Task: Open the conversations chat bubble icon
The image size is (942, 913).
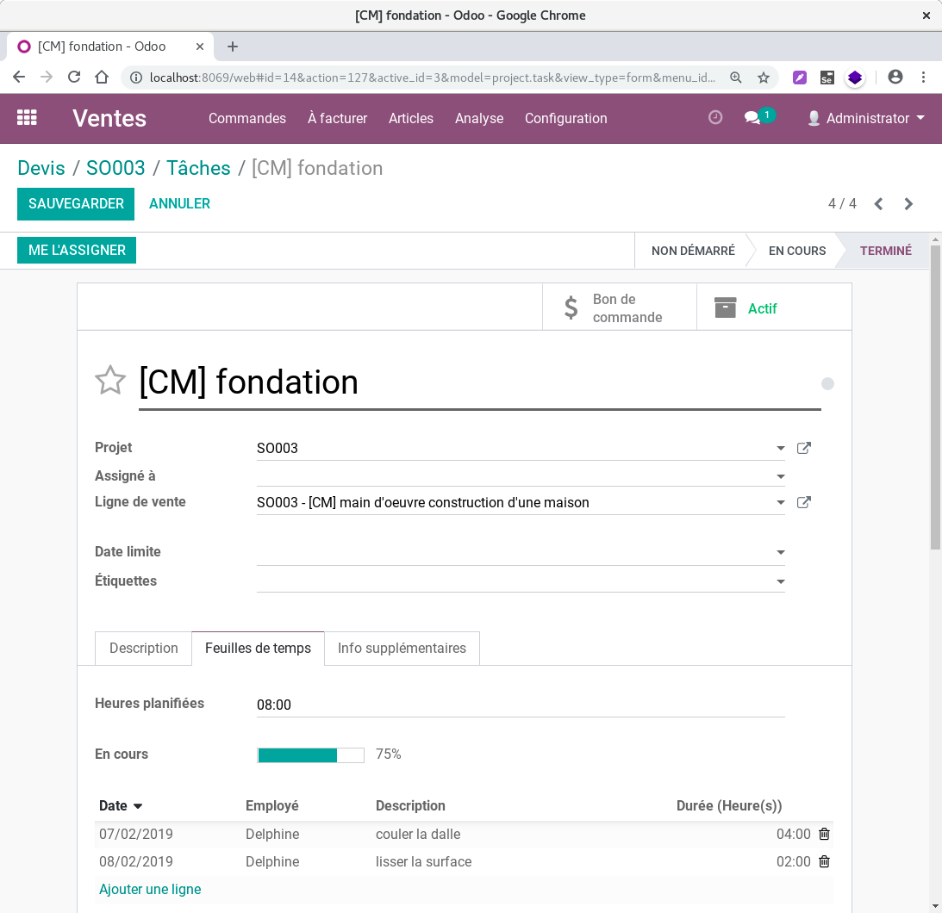Action: point(752,118)
